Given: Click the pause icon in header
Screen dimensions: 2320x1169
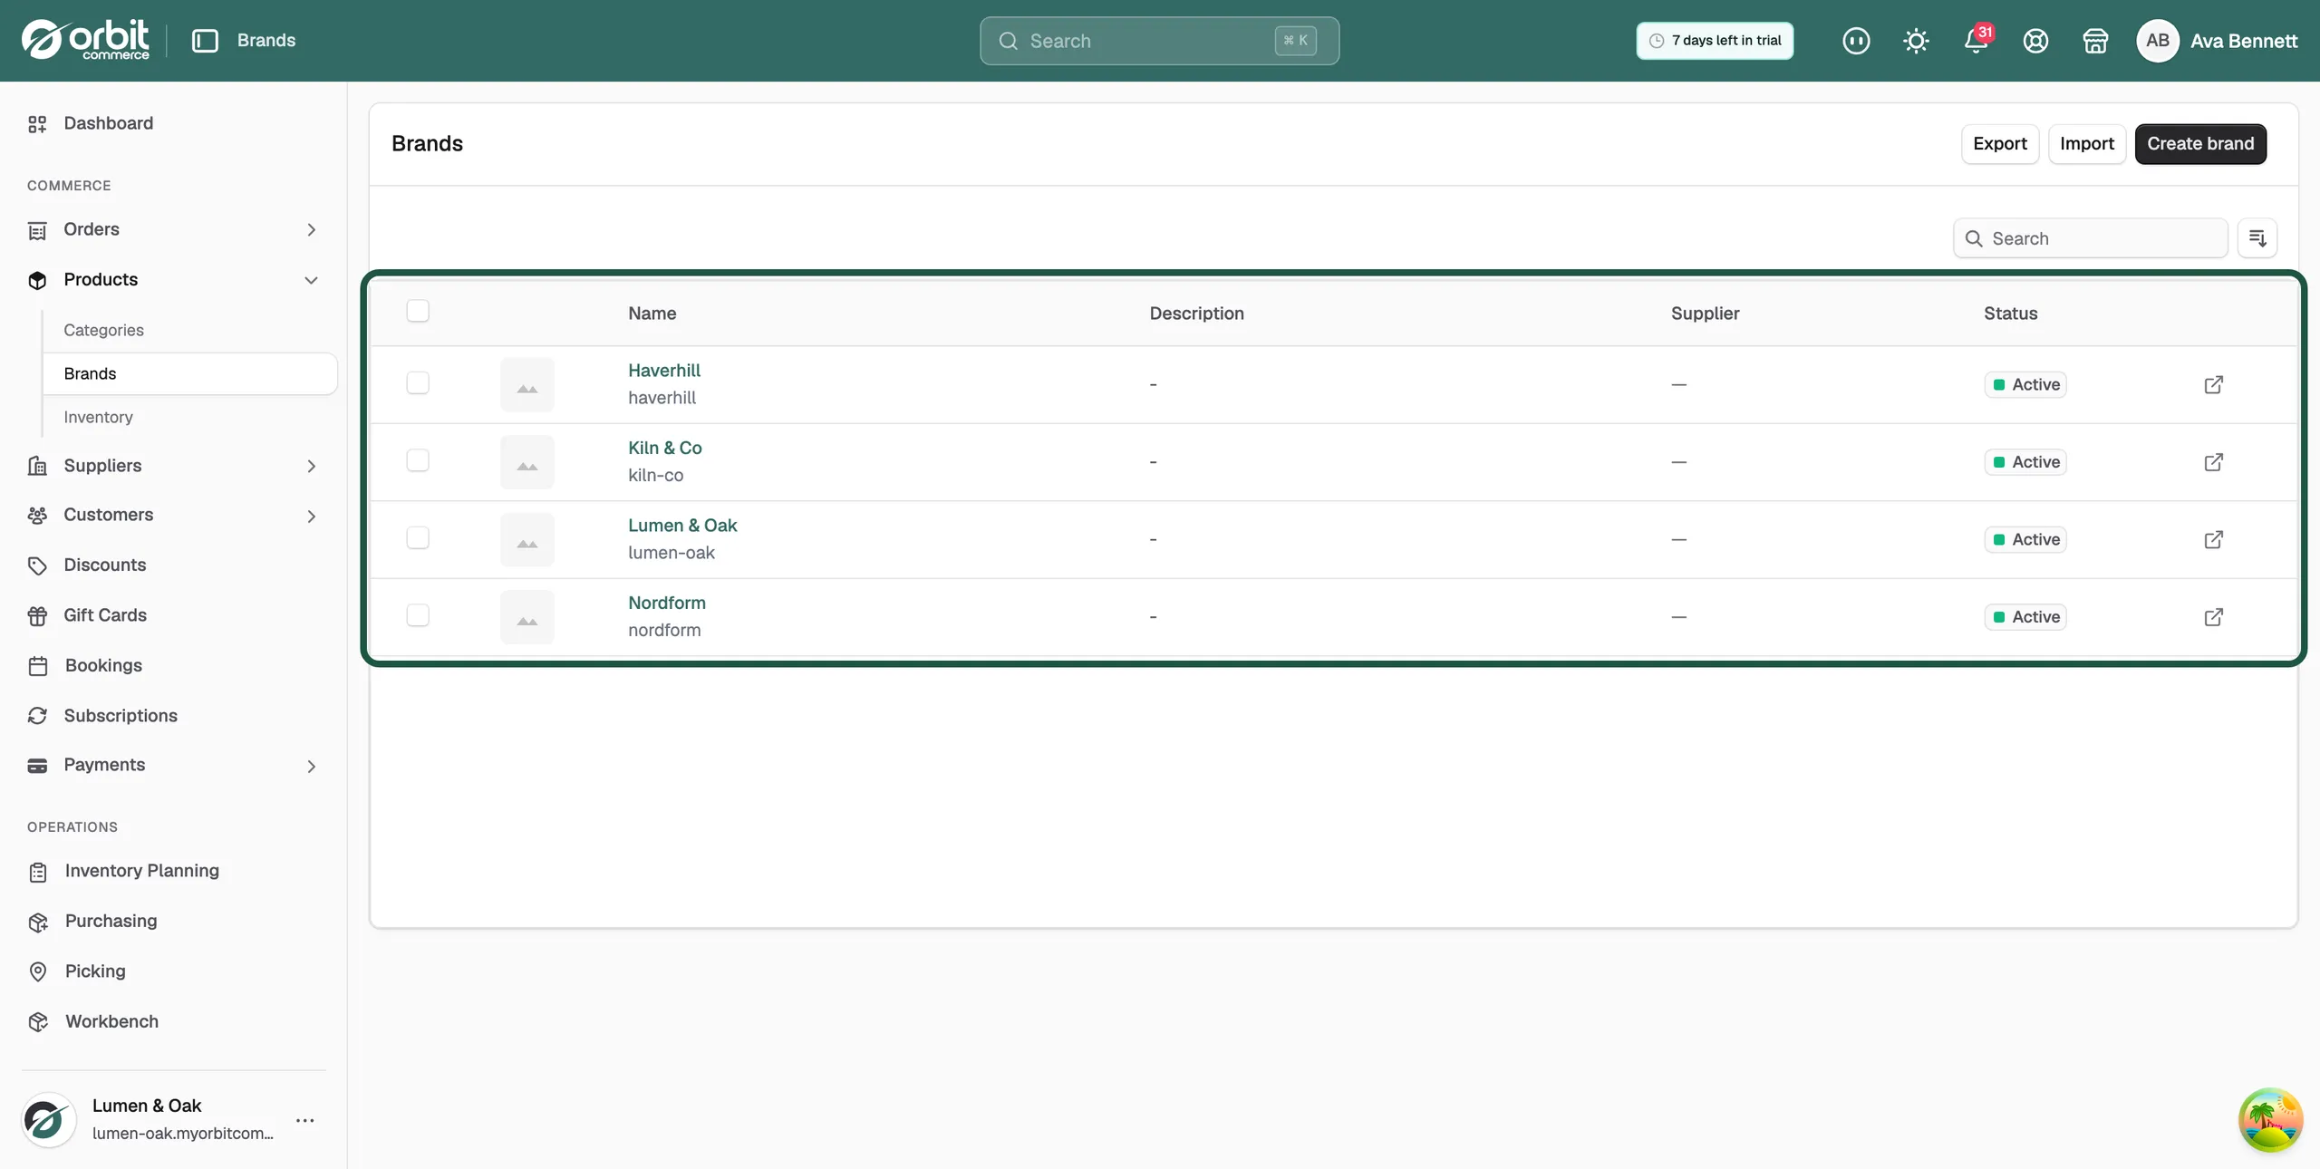Looking at the screenshot, I should pyautogui.click(x=1856, y=41).
